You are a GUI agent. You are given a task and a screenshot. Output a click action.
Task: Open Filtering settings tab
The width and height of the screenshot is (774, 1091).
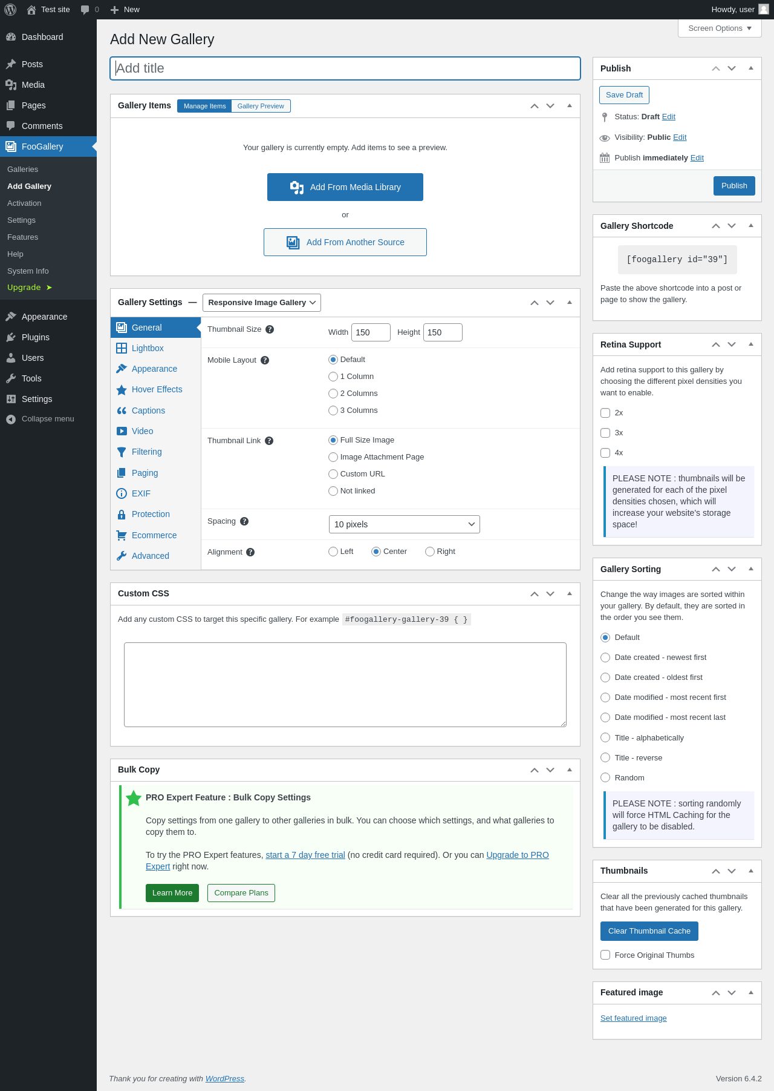click(x=155, y=452)
